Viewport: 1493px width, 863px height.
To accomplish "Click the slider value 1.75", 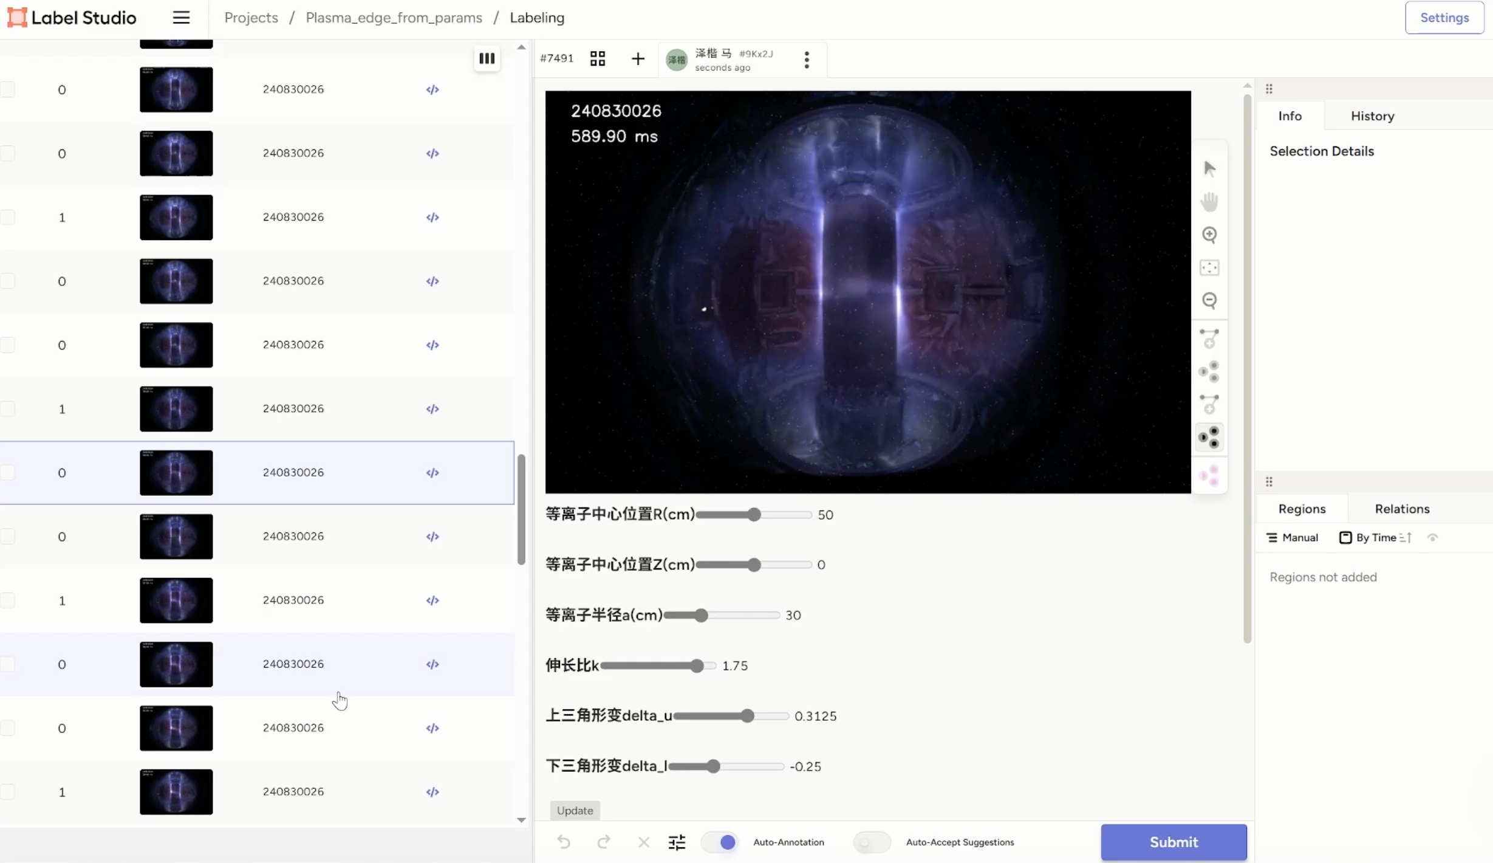I will coord(734,666).
